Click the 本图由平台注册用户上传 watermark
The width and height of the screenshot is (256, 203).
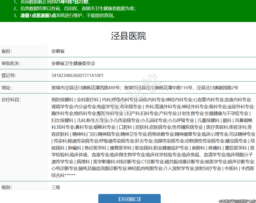tap(237, 201)
